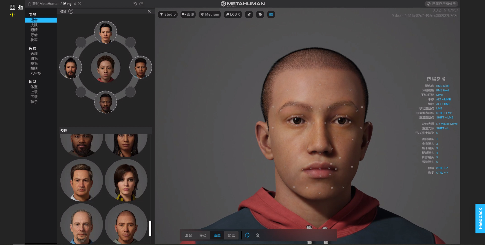Select the 头部 hair head item

pos(34,53)
